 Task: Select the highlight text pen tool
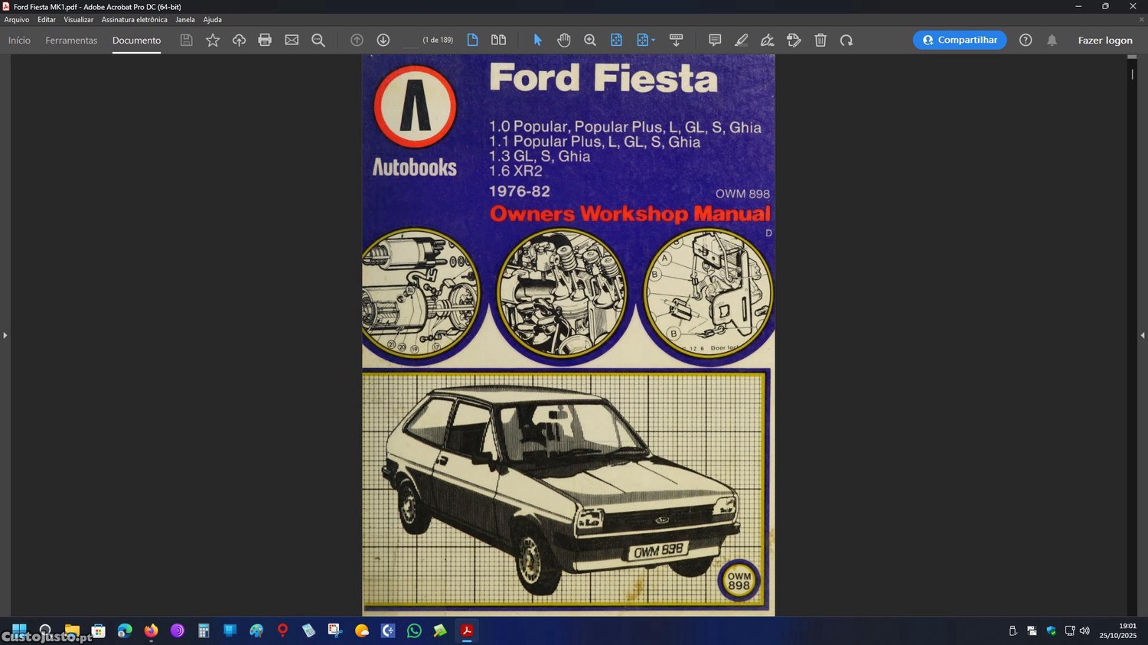(741, 40)
